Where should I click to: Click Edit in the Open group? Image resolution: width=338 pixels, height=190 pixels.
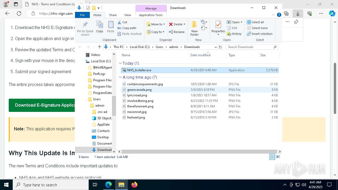tap(232, 28)
